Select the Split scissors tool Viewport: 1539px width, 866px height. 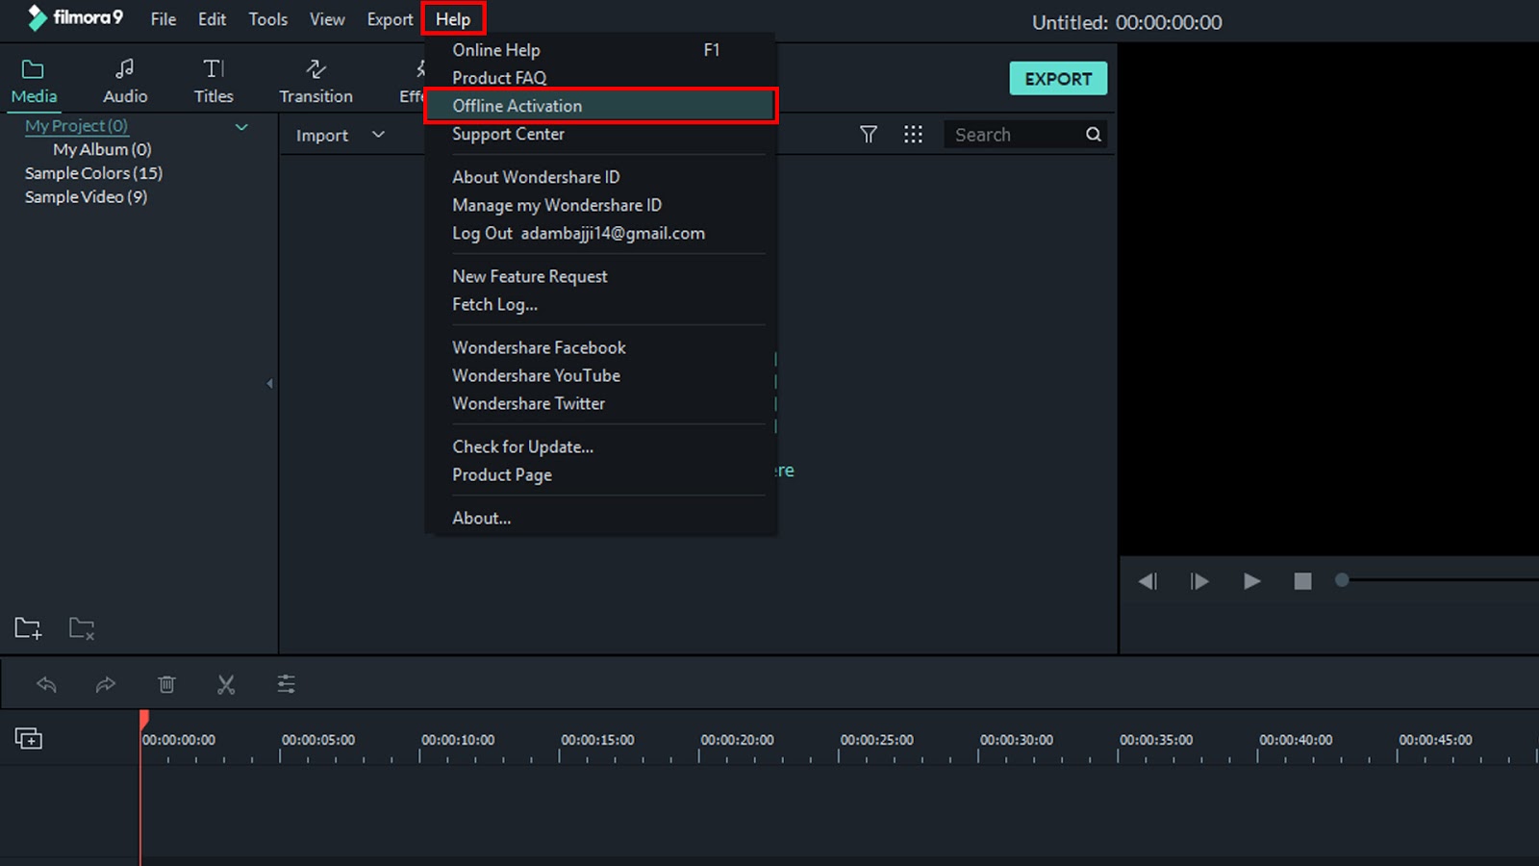pos(226,684)
